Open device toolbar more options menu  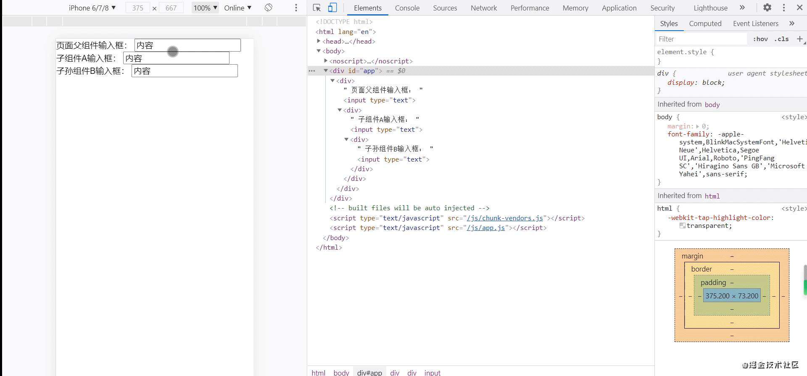tap(296, 8)
